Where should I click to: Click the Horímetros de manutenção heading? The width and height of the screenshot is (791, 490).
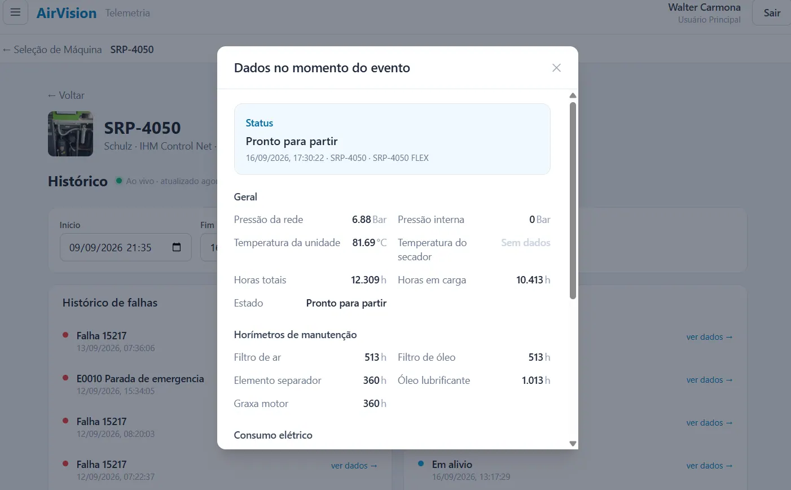coord(295,335)
